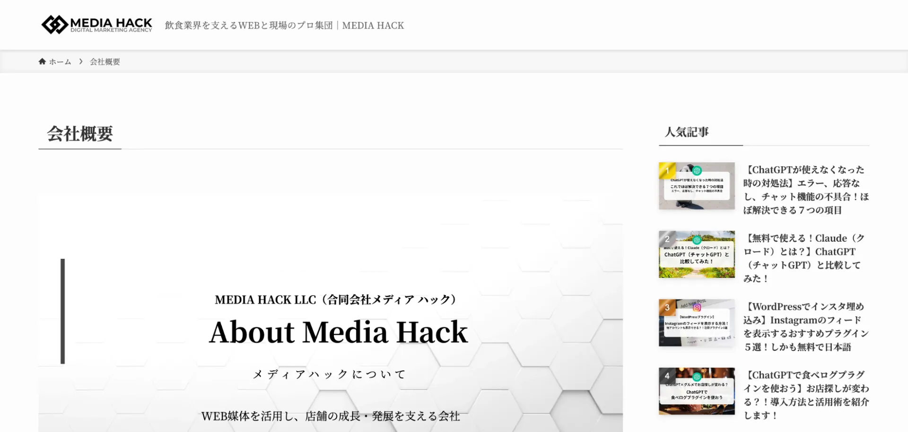
Task: Click WEB媒体を活用し banner description text
Action: tap(331, 416)
